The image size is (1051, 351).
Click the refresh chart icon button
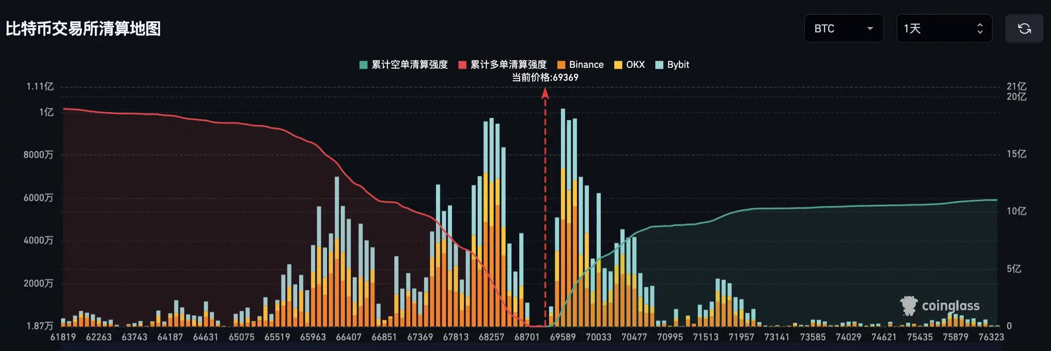(1024, 29)
